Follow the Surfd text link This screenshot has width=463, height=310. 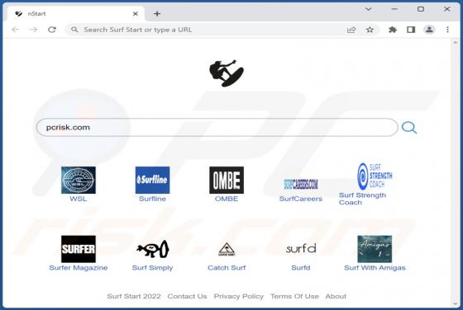tap(301, 268)
